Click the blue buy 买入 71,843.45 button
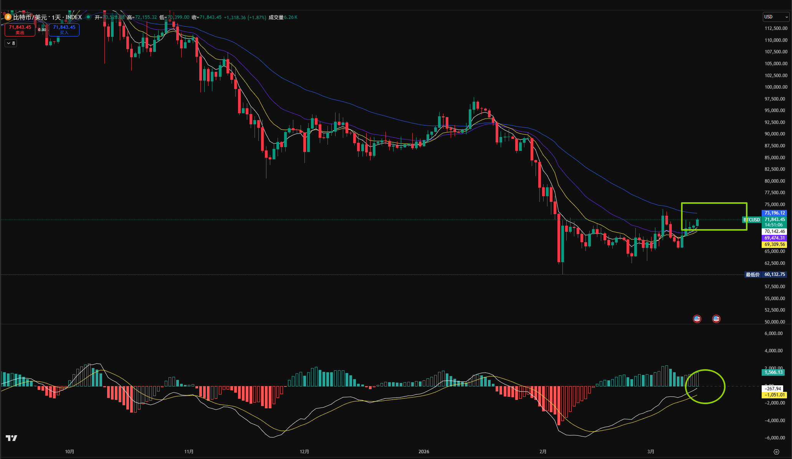The image size is (792, 459). [64, 30]
